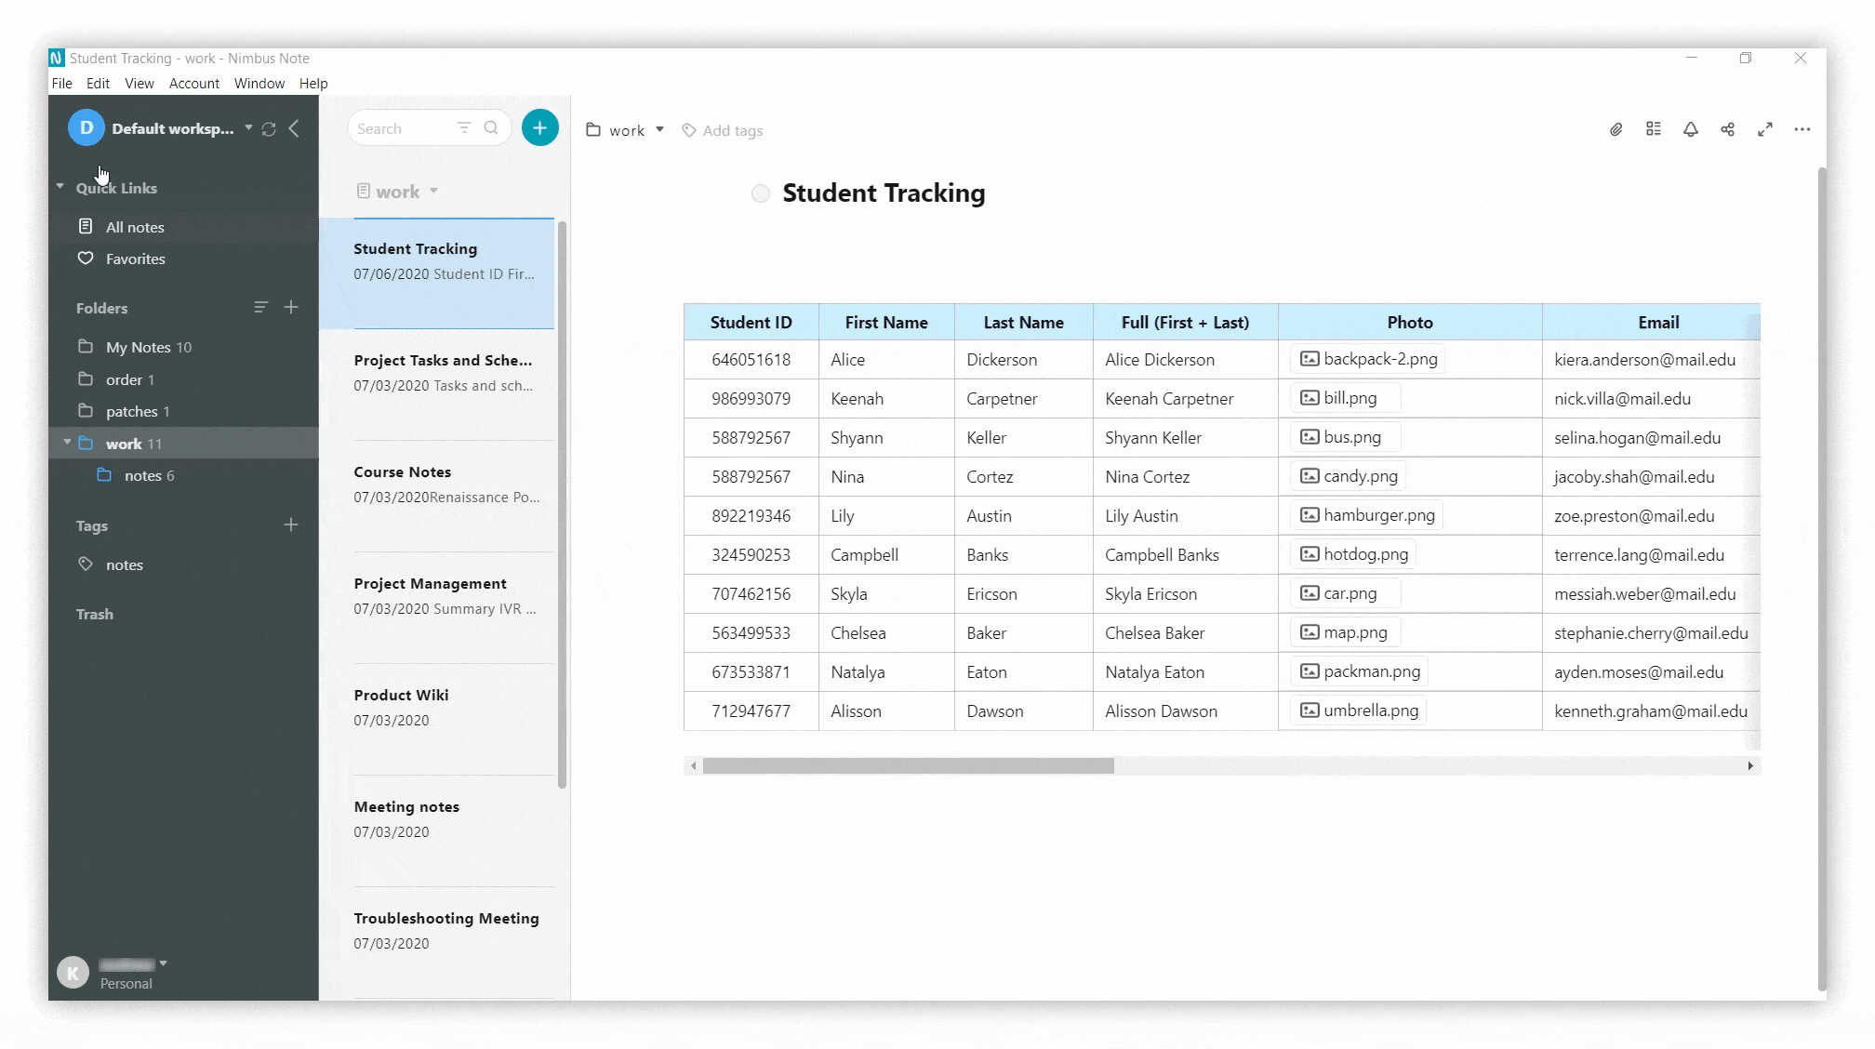1875x1049 pixels.
Task: Click the Student ID column header
Action: pyautogui.click(x=751, y=322)
